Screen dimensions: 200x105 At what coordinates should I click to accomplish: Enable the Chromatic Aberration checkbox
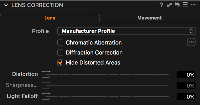point(60,42)
